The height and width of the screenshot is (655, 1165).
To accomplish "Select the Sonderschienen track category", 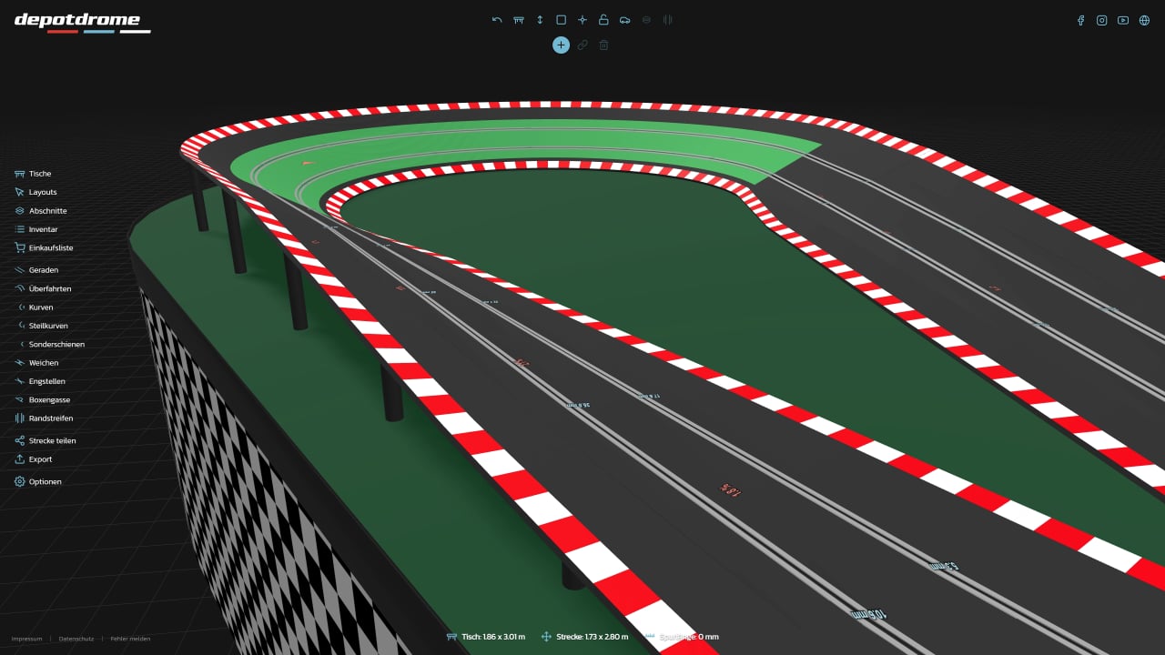I will point(51,345).
